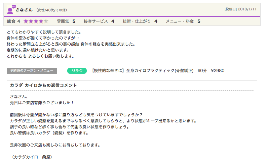The width and height of the screenshot is (267, 168).
Task: Click review line とてもわかりやすく説明して頂きました。
Action: pyautogui.click(x=45, y=32)
